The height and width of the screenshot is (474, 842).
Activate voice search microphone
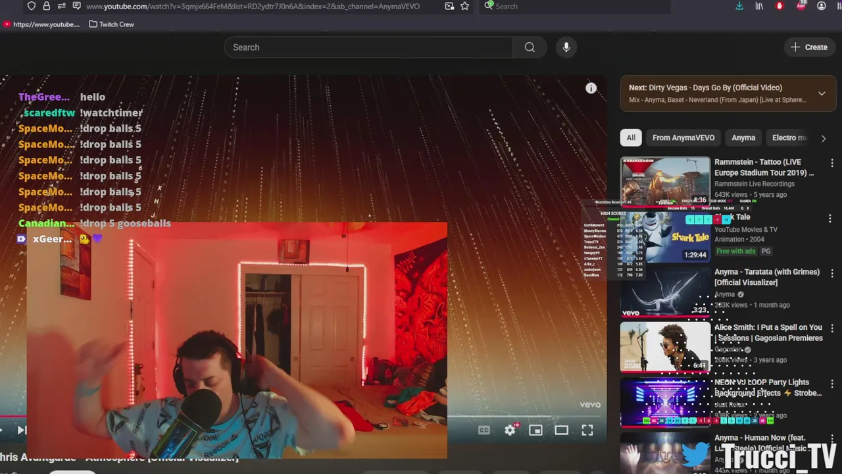566,47
